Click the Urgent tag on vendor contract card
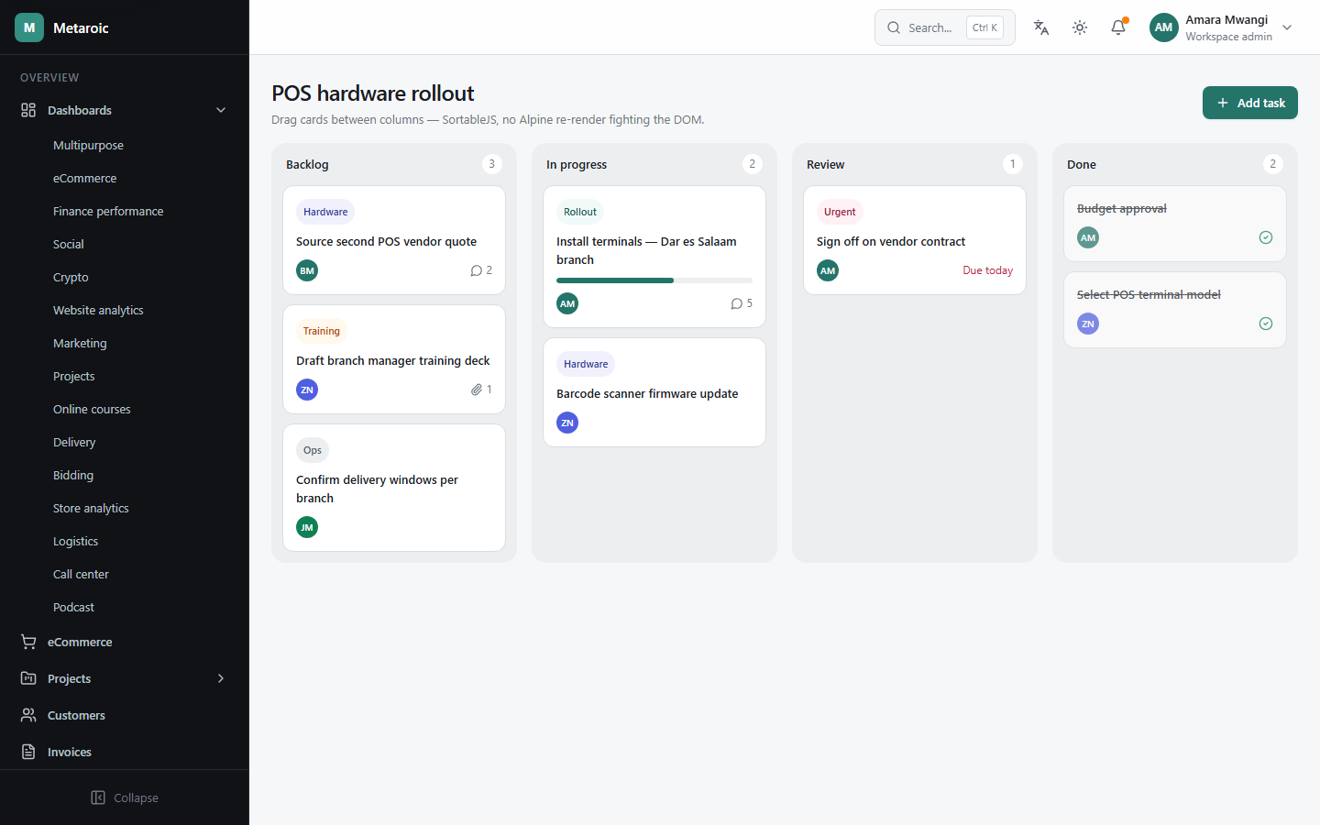This screenshot has width=1320, height=825. pos(840,212)
